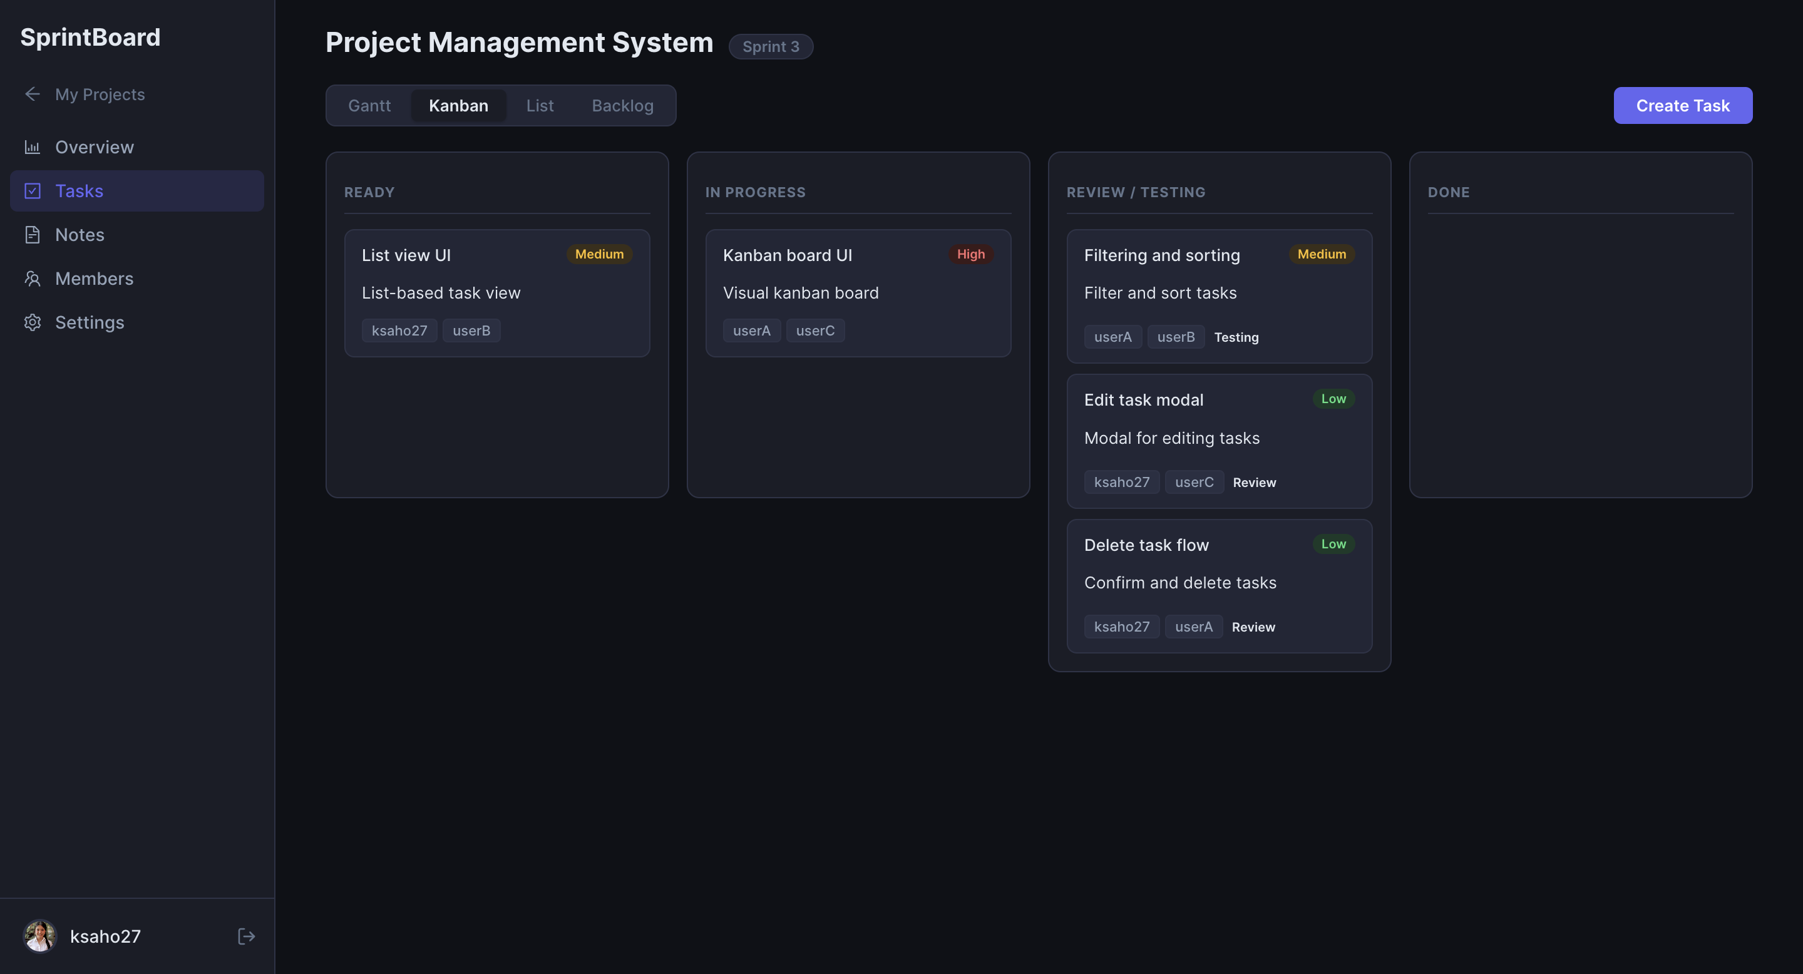Image resolution: width=1803 pixels, height=974 pixels.
Task: Switch to the List view tab
Action: point(540,105)
